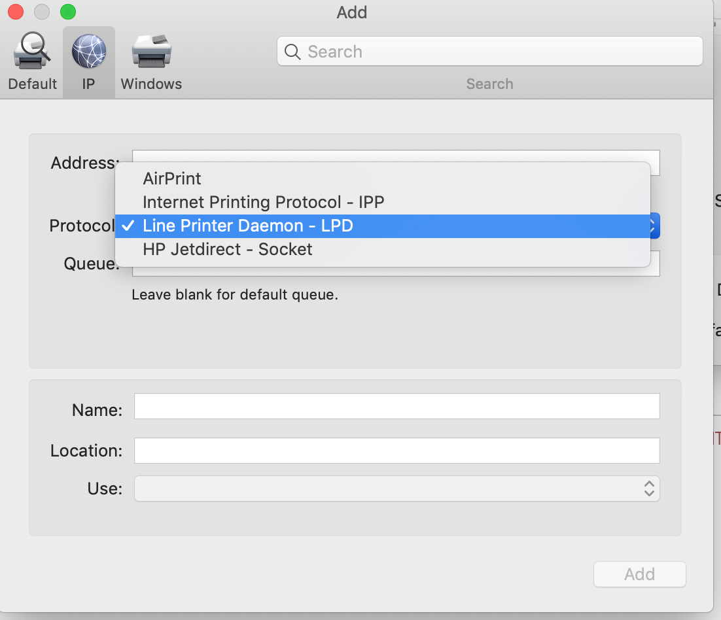721x620 pixels.
Task: Click the magnifying glass search icon
Action: click(x=293, y=52)
